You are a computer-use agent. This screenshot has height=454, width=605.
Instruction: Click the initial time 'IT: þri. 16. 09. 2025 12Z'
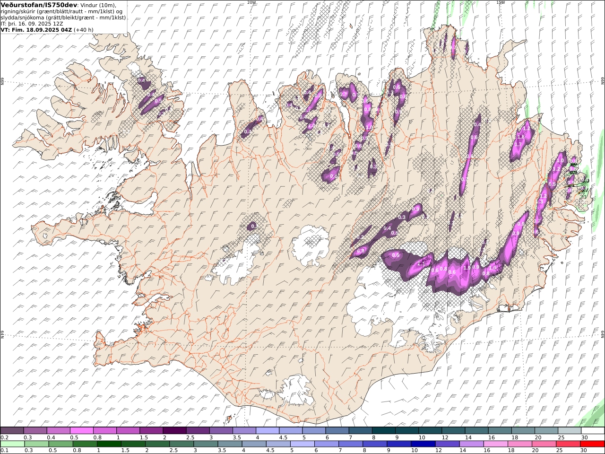[32, 23]
